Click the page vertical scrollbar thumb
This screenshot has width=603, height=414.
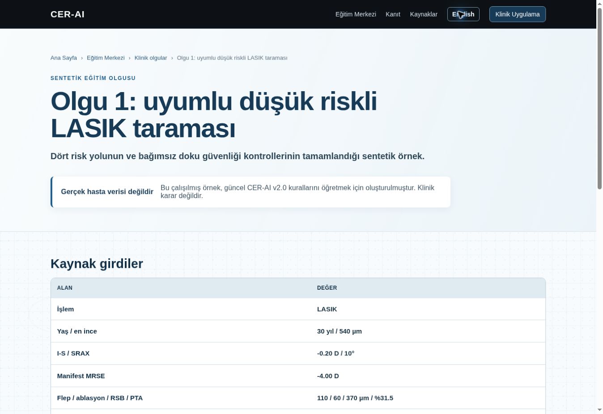coord(599,98)
